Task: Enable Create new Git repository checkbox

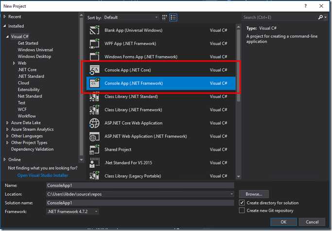Action: 242,211
